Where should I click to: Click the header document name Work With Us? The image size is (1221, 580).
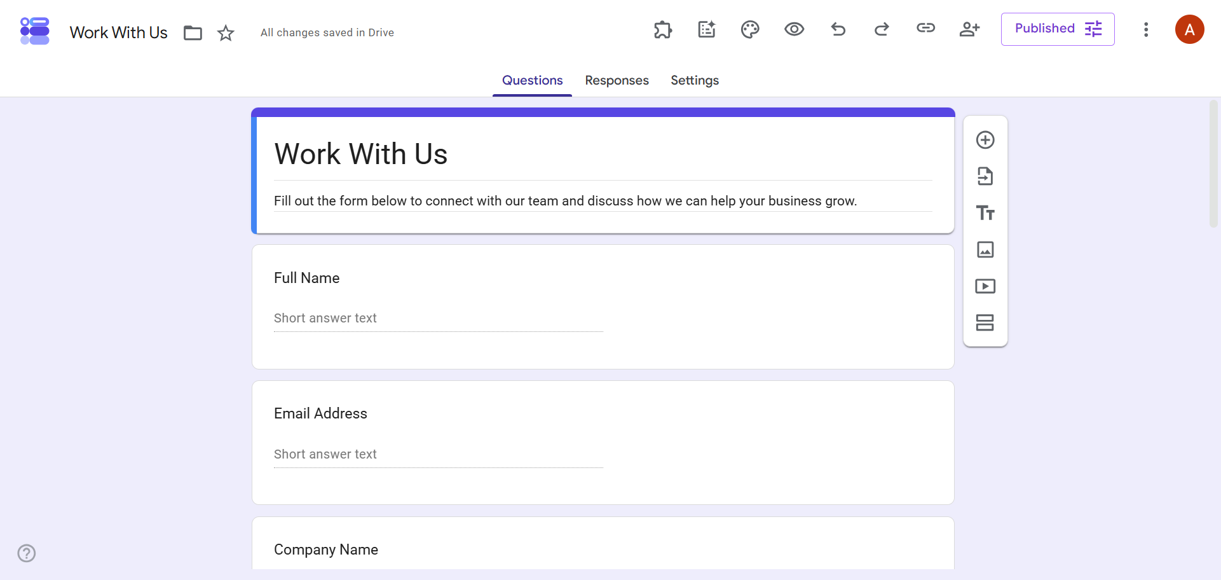[119, 32]
